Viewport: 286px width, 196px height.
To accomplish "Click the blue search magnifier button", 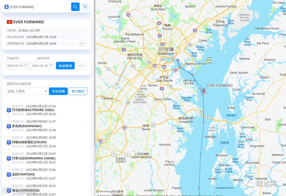I will (x=75, y=7).
